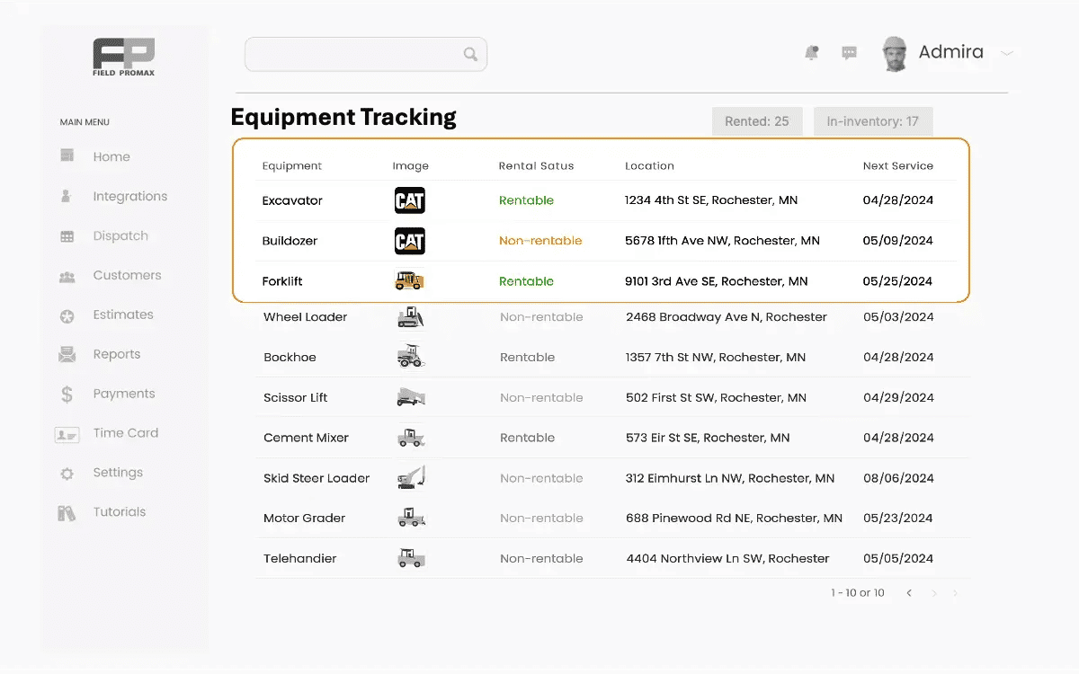Expand the Admira account dropdown
This screenshot has width=1079, height=674.
1006,53
